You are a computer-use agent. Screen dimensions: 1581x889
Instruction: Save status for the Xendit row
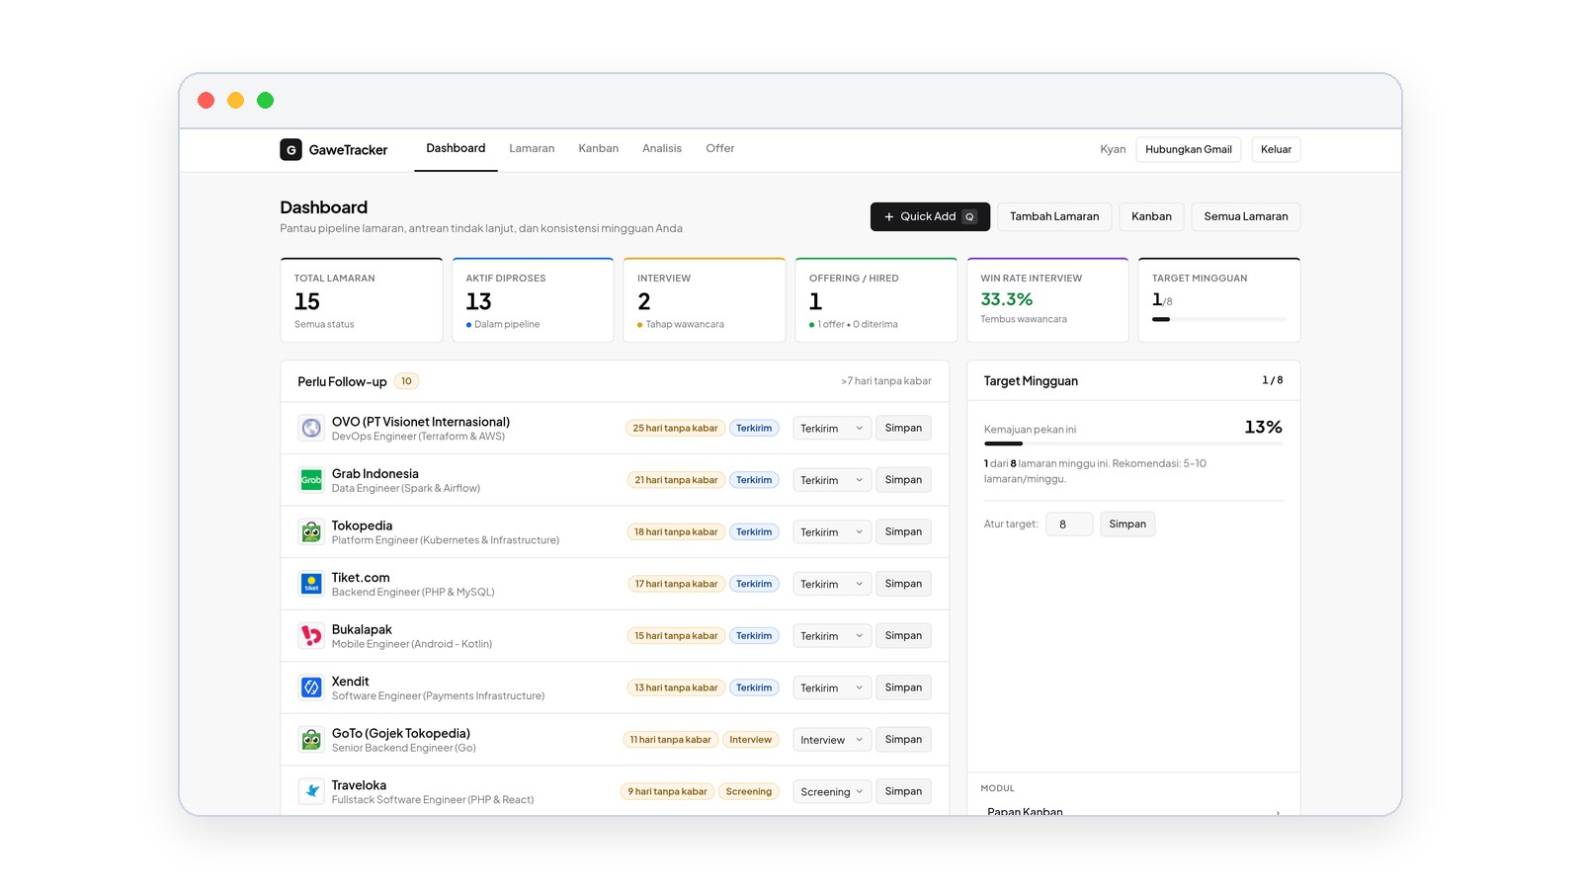(x=903, y=687)
